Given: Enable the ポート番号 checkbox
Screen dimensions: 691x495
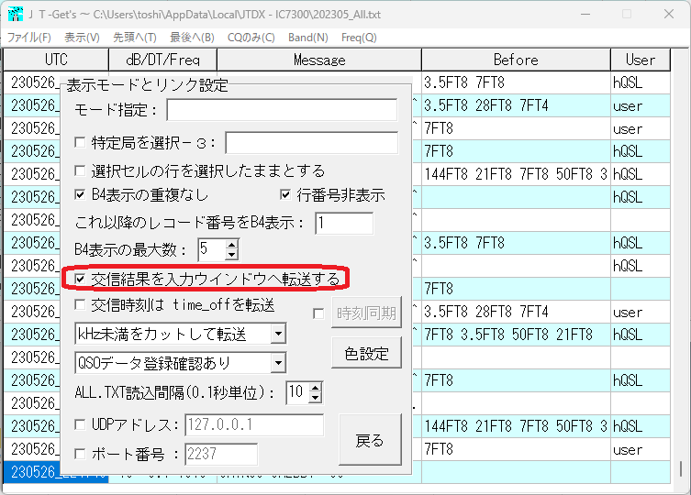Looking at the screenshot, I should click(x=80, y=453).
